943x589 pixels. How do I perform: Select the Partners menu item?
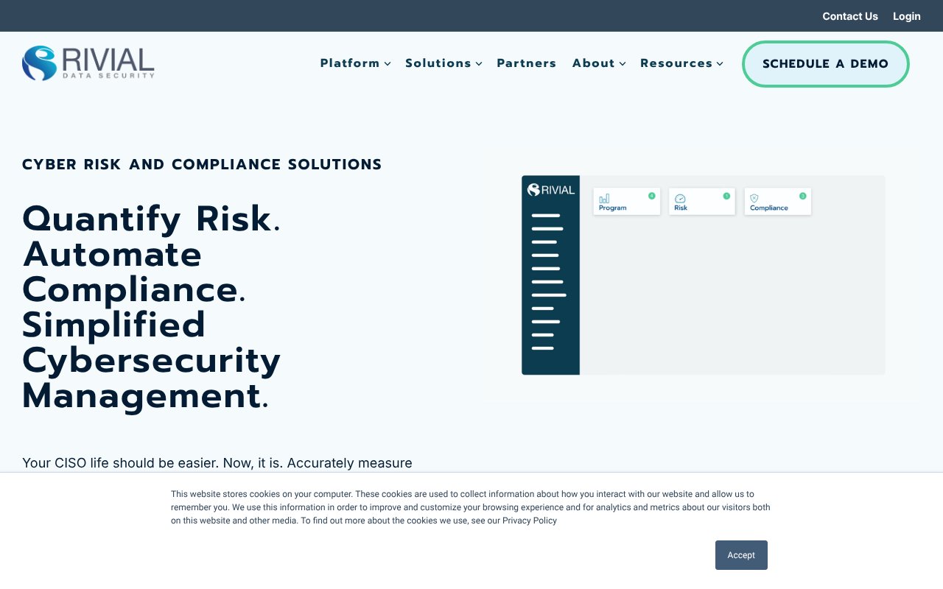click(527, 63)
